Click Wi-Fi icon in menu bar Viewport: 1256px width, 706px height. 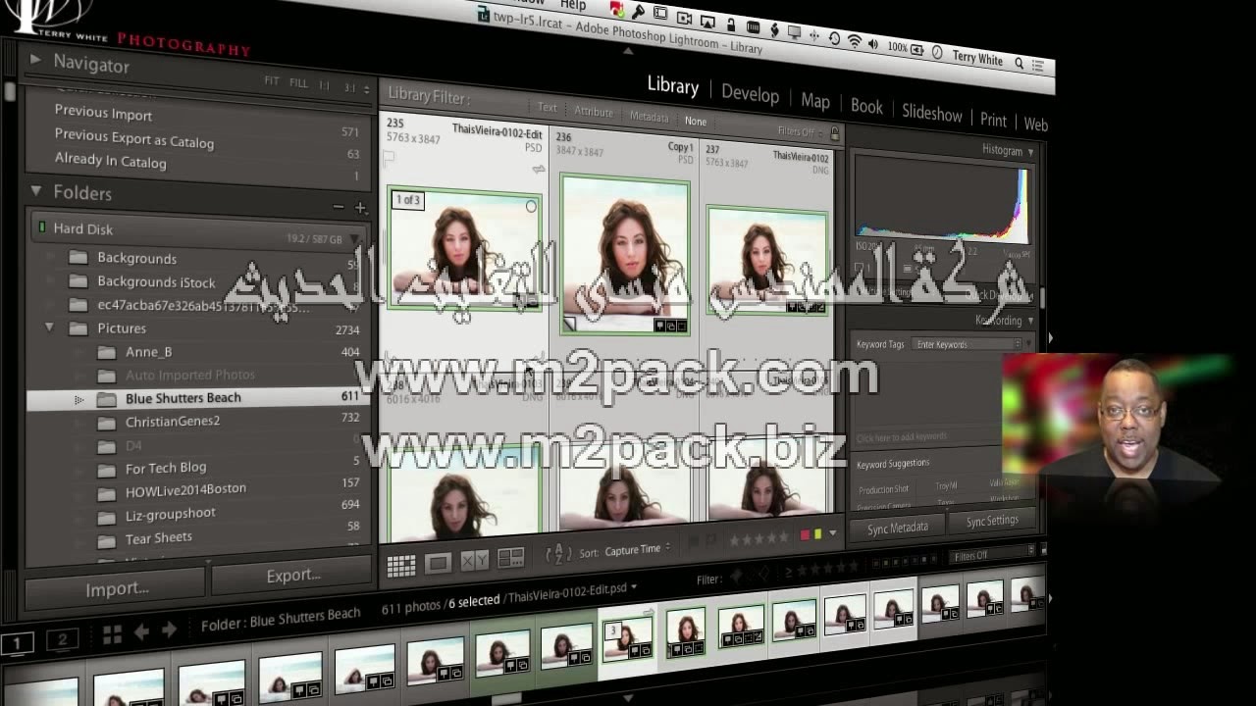coord(854,41)
